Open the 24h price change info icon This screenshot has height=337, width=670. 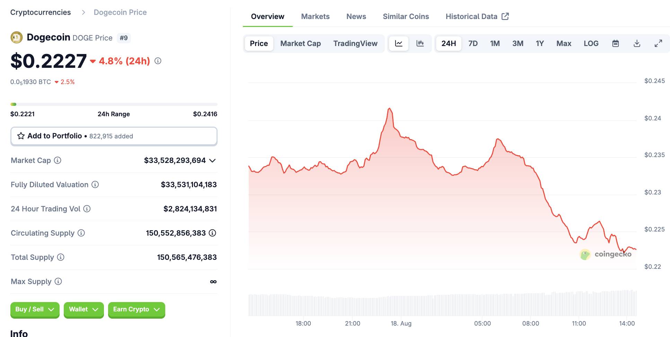tap(158, 61)
